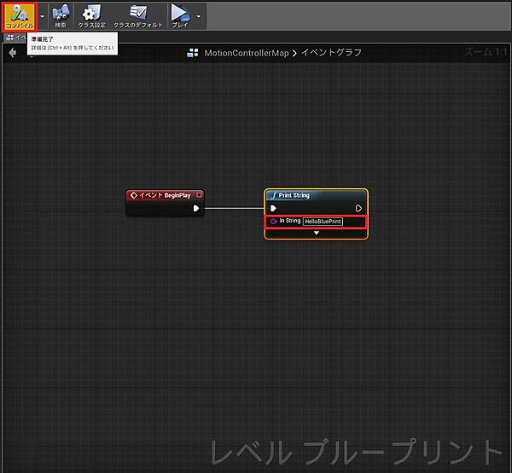Open Class Settings (クラス設定)
This screenshot has height=473, width=512.
tap(90, 15)
